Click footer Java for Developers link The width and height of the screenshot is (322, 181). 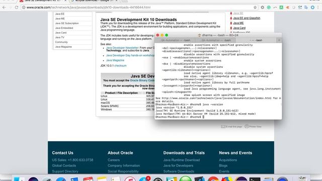coord(178,165)
